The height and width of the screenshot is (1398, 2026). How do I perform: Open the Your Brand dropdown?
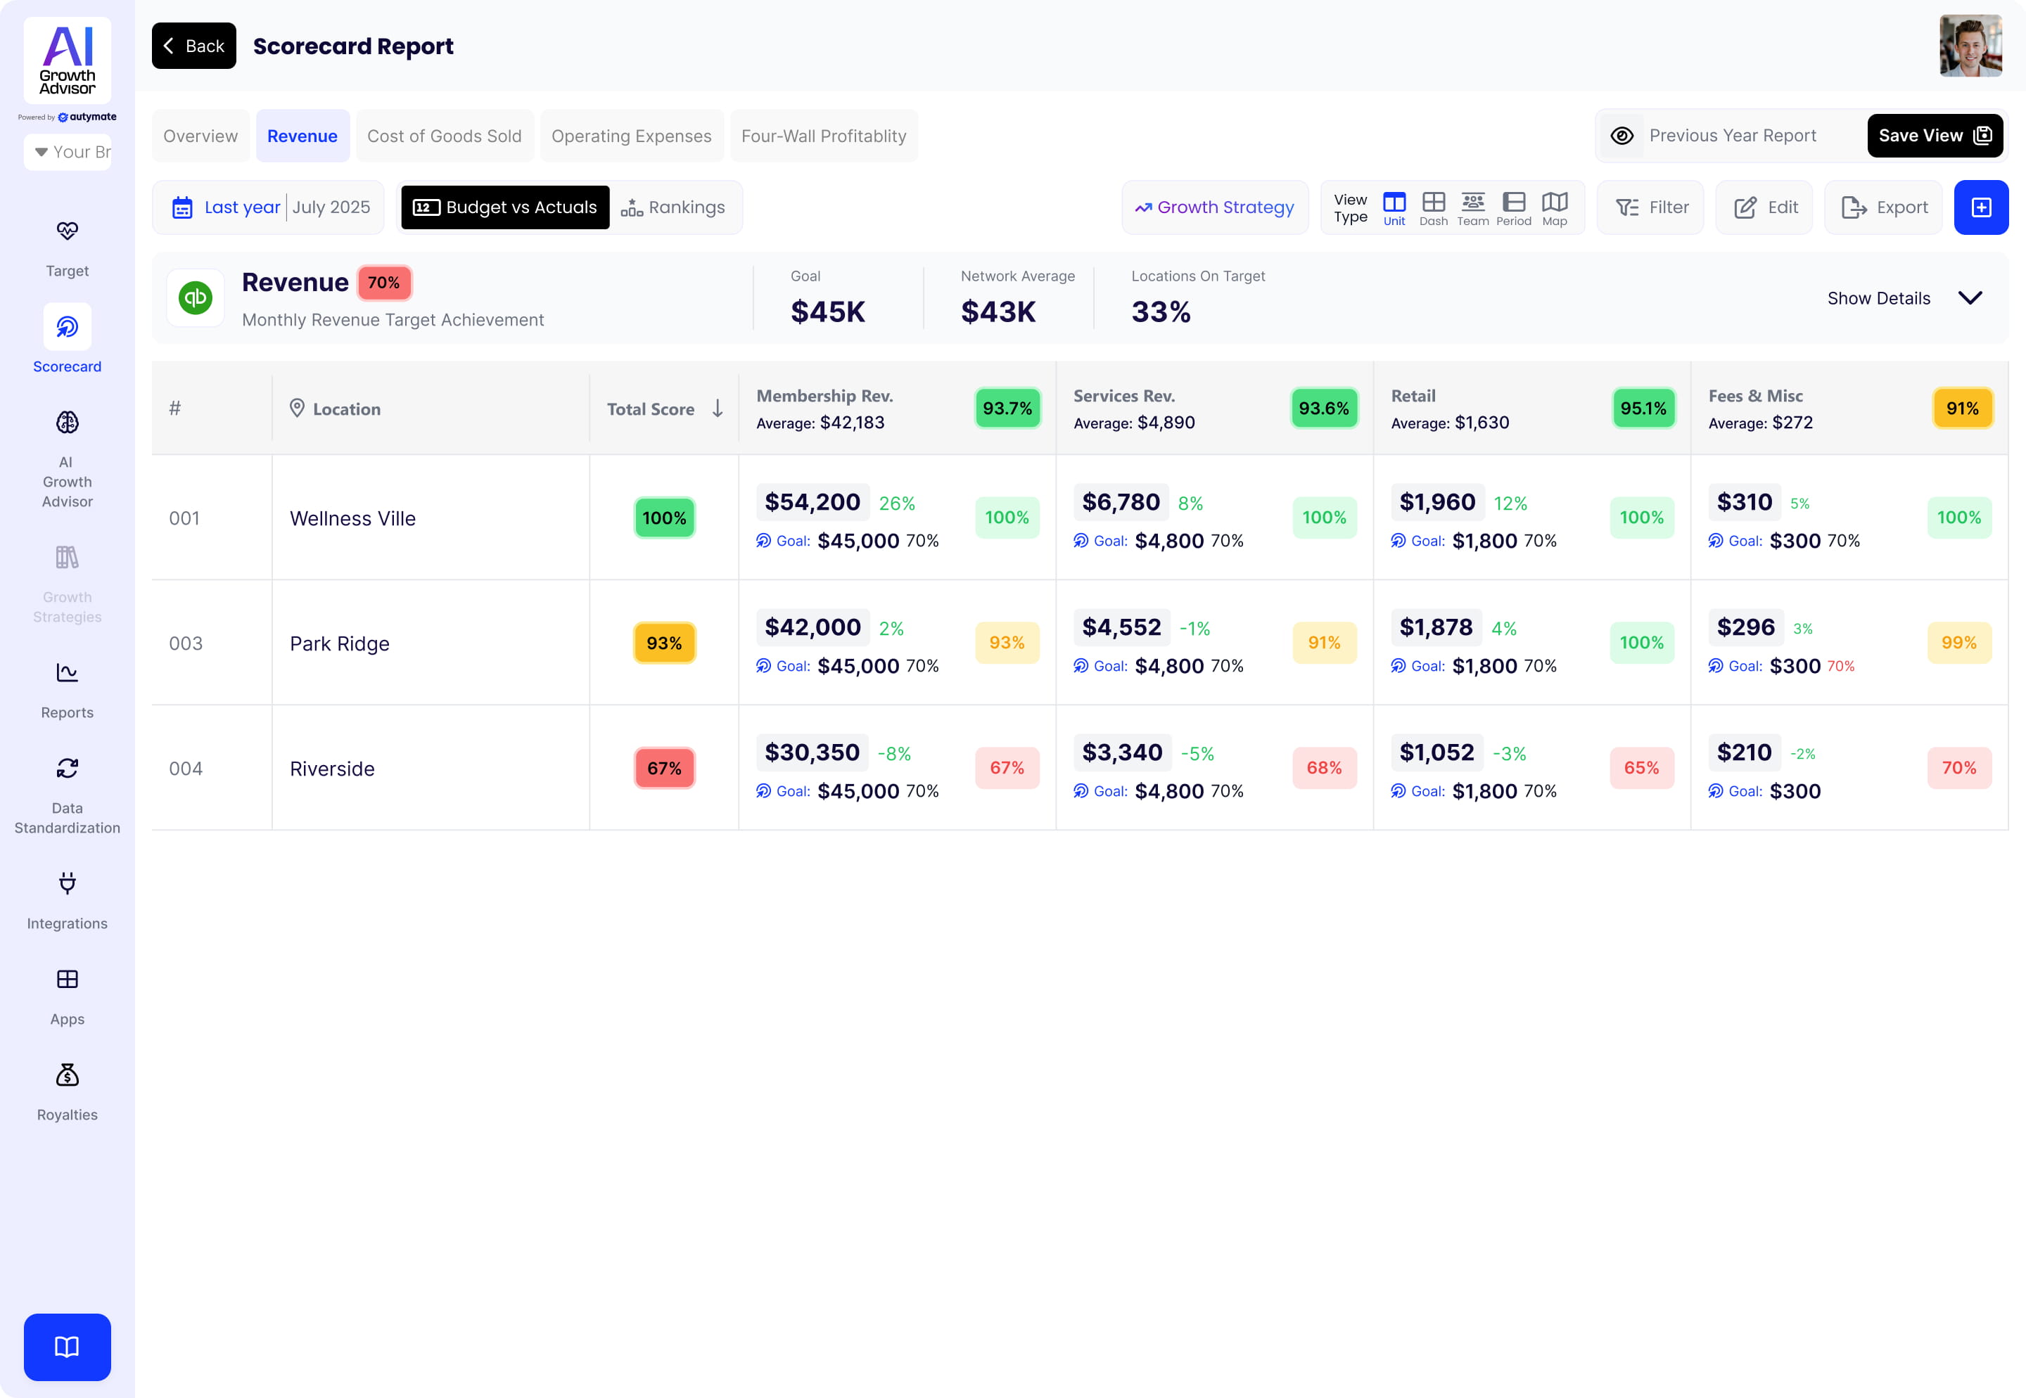68,151
